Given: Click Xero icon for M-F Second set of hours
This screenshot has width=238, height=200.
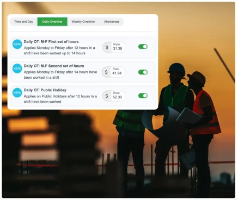Looking at the screenshot, I should click(x=17, y=68).
